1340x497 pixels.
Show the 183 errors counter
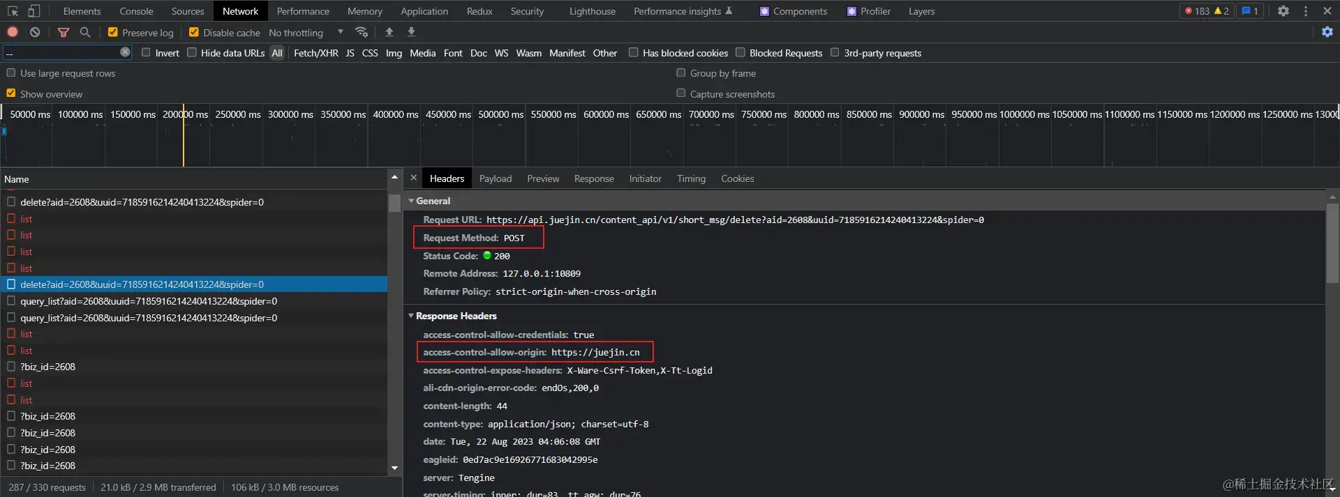(x=1197, y=11)
